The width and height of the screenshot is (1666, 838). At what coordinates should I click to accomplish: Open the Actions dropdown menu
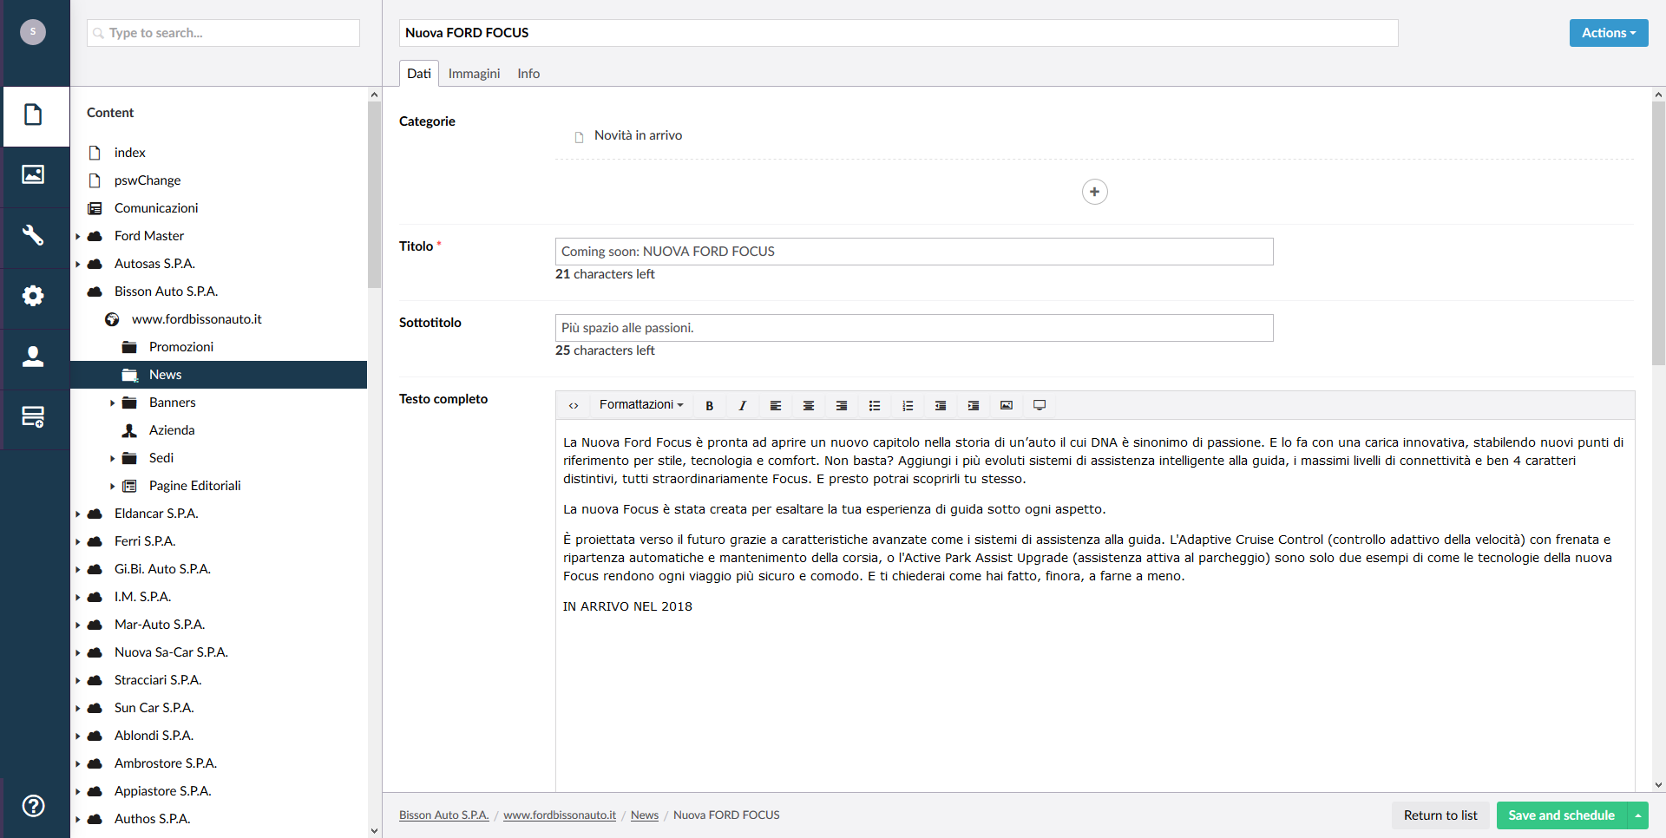[x=1609, y=33]
